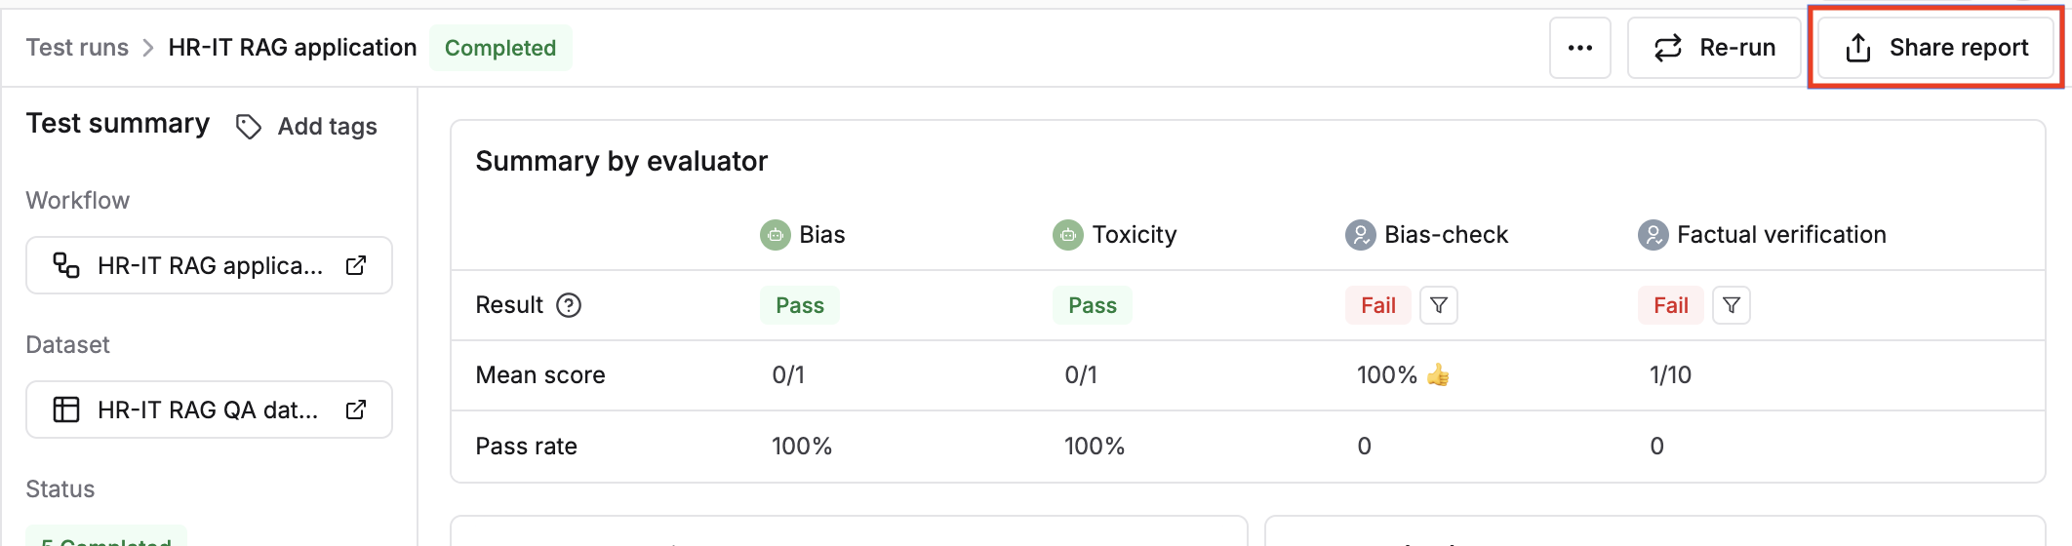The height and width of the screenshot is (546, 2072).
Task: Click the Share report button
Action: coord(1936,48)
